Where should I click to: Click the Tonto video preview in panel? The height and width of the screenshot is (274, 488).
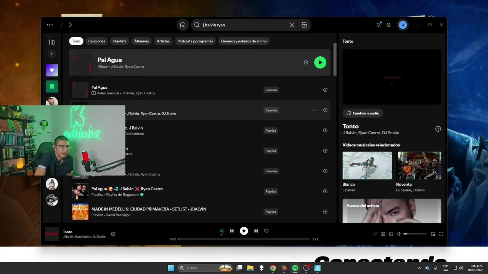pyautogui.click(x=392, y=76)
